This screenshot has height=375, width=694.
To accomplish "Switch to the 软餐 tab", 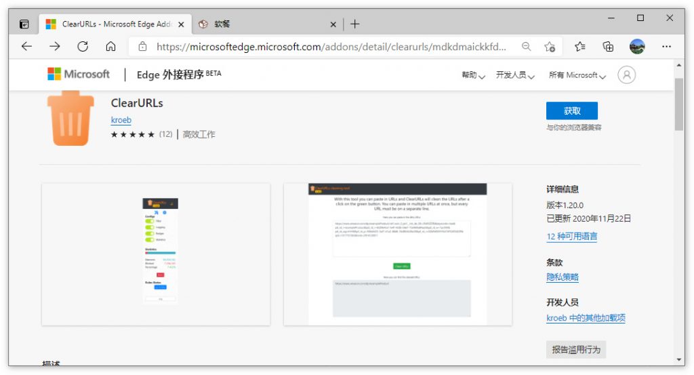I will 264,24.
